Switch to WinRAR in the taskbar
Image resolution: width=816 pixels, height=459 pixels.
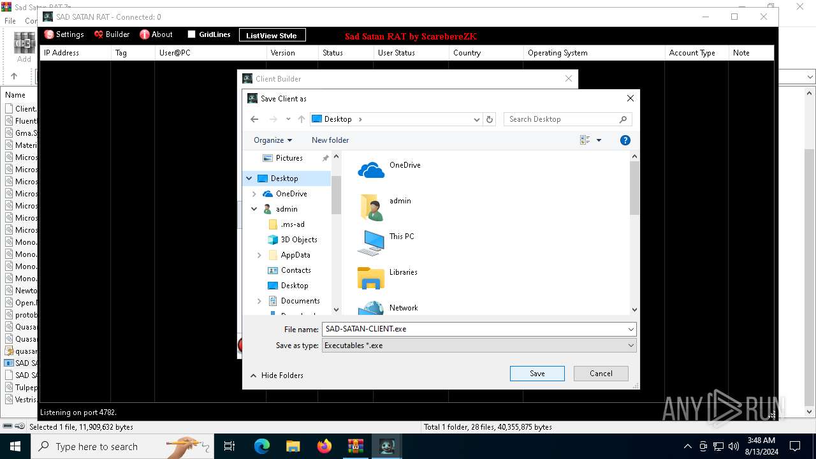click(x=355, y=446)
